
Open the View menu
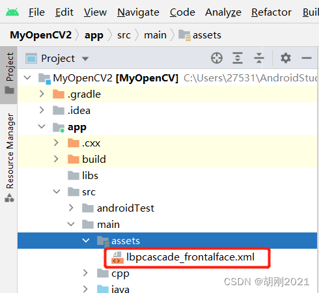click(95, 12)
